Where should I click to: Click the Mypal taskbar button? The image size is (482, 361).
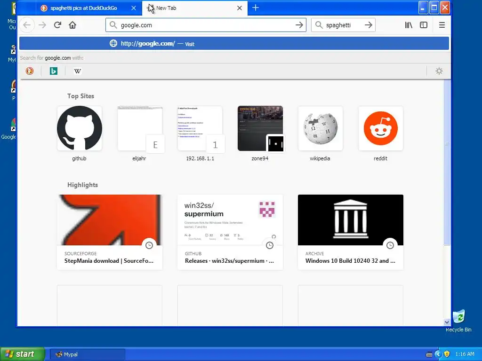(87, 354)
